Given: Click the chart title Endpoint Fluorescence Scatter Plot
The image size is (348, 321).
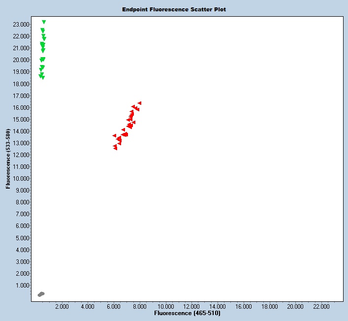Looking at the screenshot, I should (174, 9).
